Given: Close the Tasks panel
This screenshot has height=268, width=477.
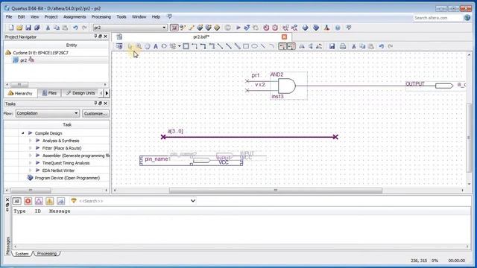Looking at the screenshot, I should pos(106,103).
